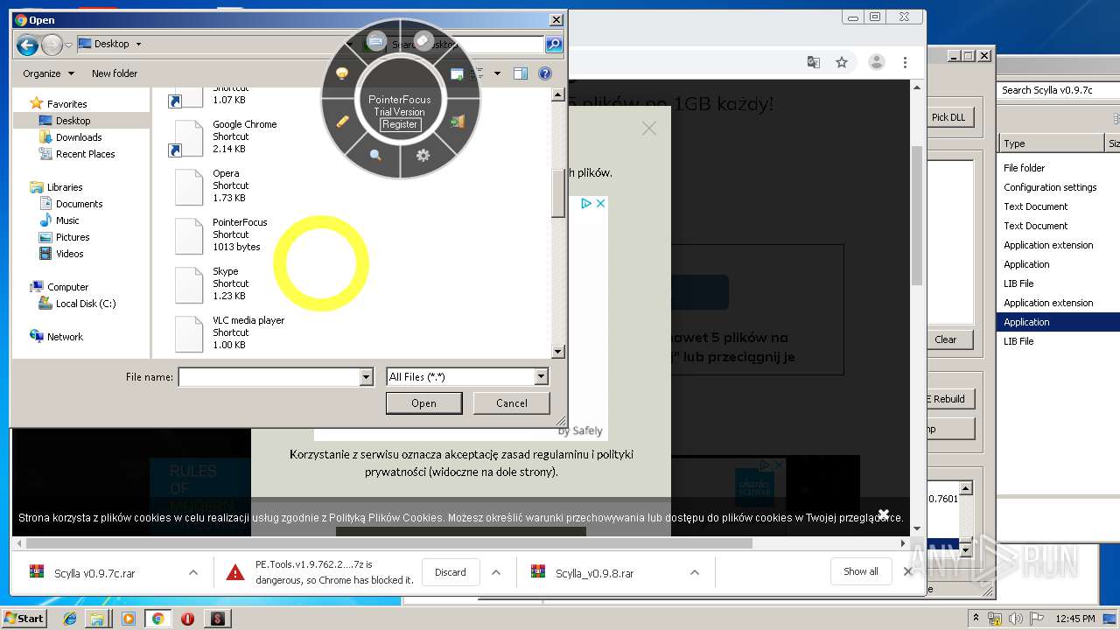Click the Type column header

point(1051,143)
